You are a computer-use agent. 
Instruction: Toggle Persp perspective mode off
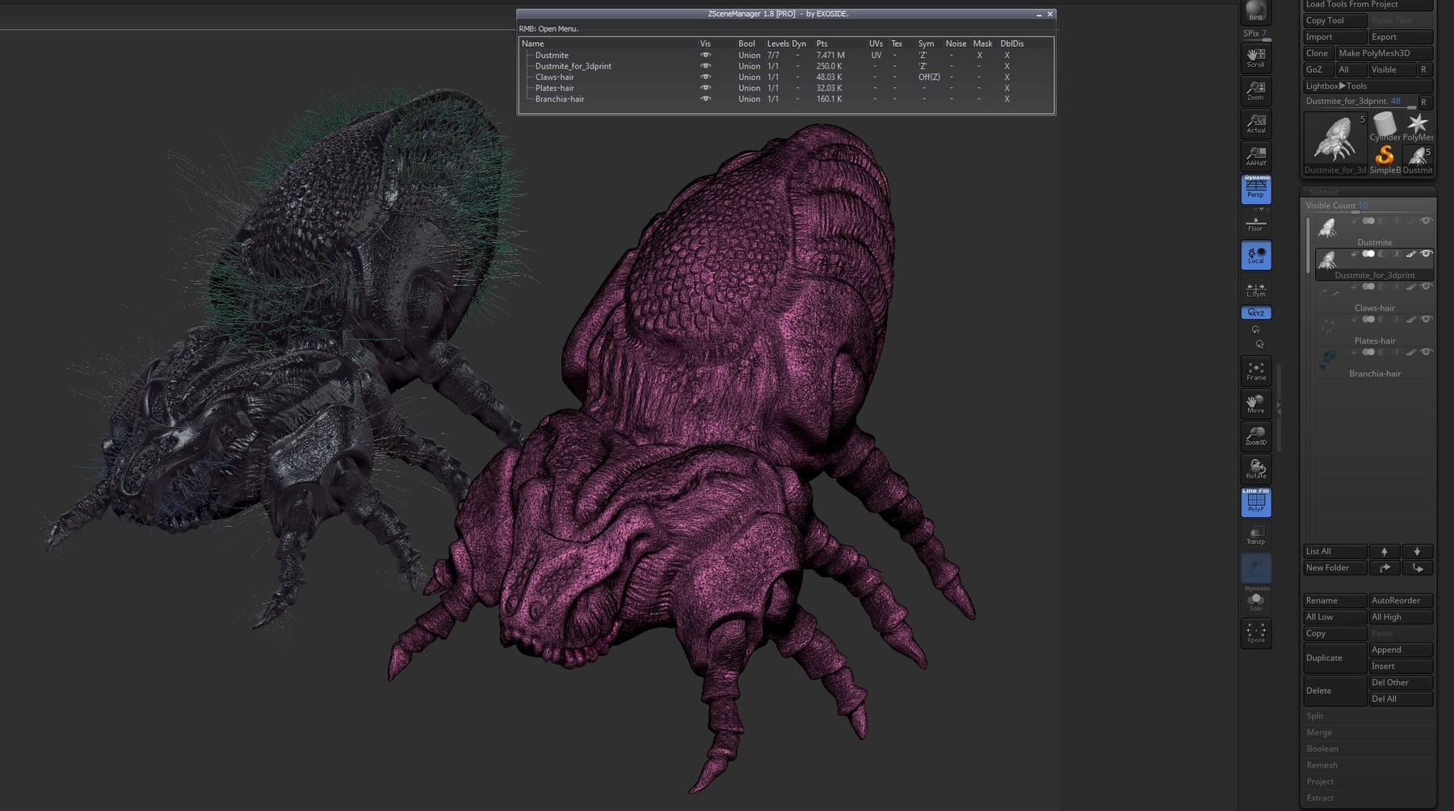click(1255, 189)
